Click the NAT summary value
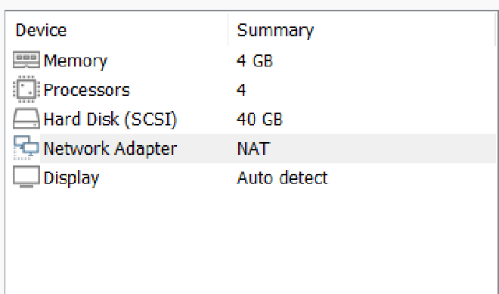 coord(253,149)
